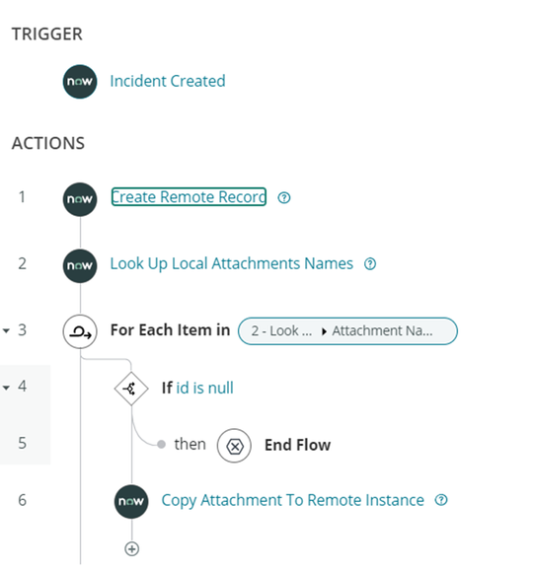
Task: Open Copy Attachment To Remote Instance action
Action: (293, 500)
